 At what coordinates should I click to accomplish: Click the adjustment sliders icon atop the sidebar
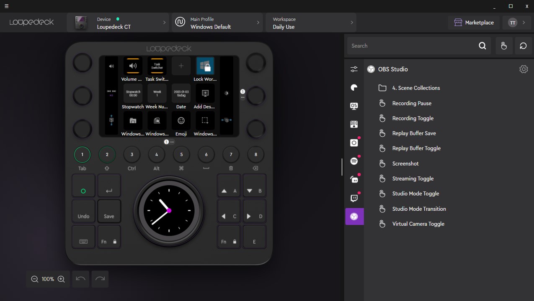(354, 69)
